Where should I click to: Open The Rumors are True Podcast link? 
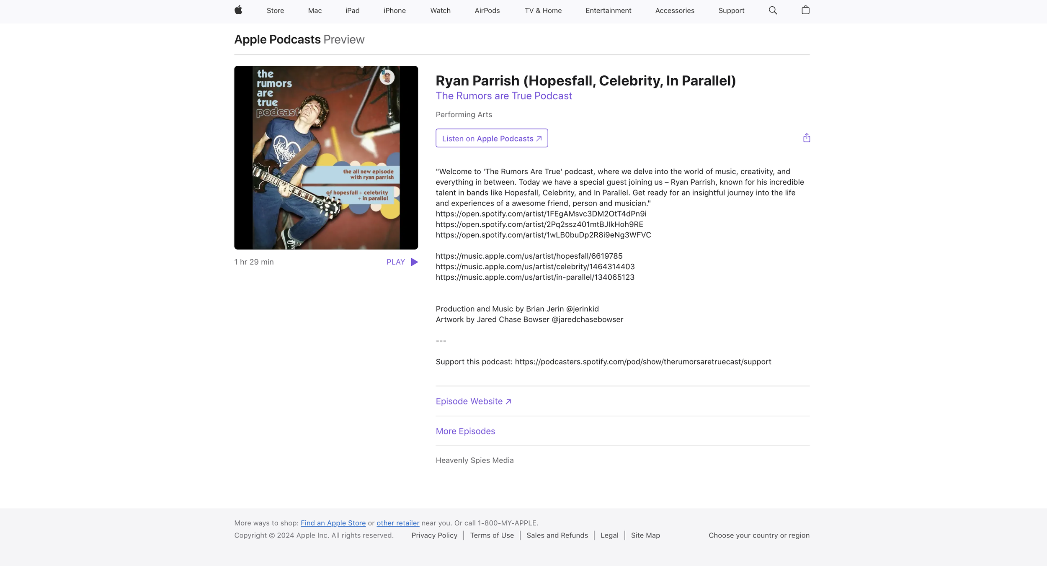pyautogui.click(x=503, y=96)
